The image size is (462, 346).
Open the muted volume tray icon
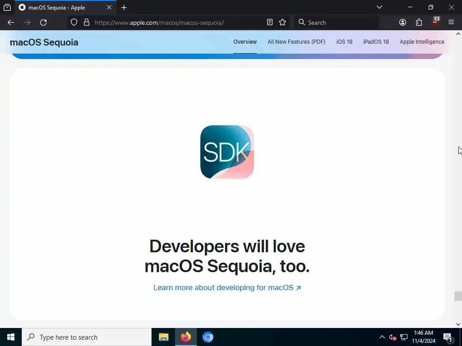coord(393,337)
